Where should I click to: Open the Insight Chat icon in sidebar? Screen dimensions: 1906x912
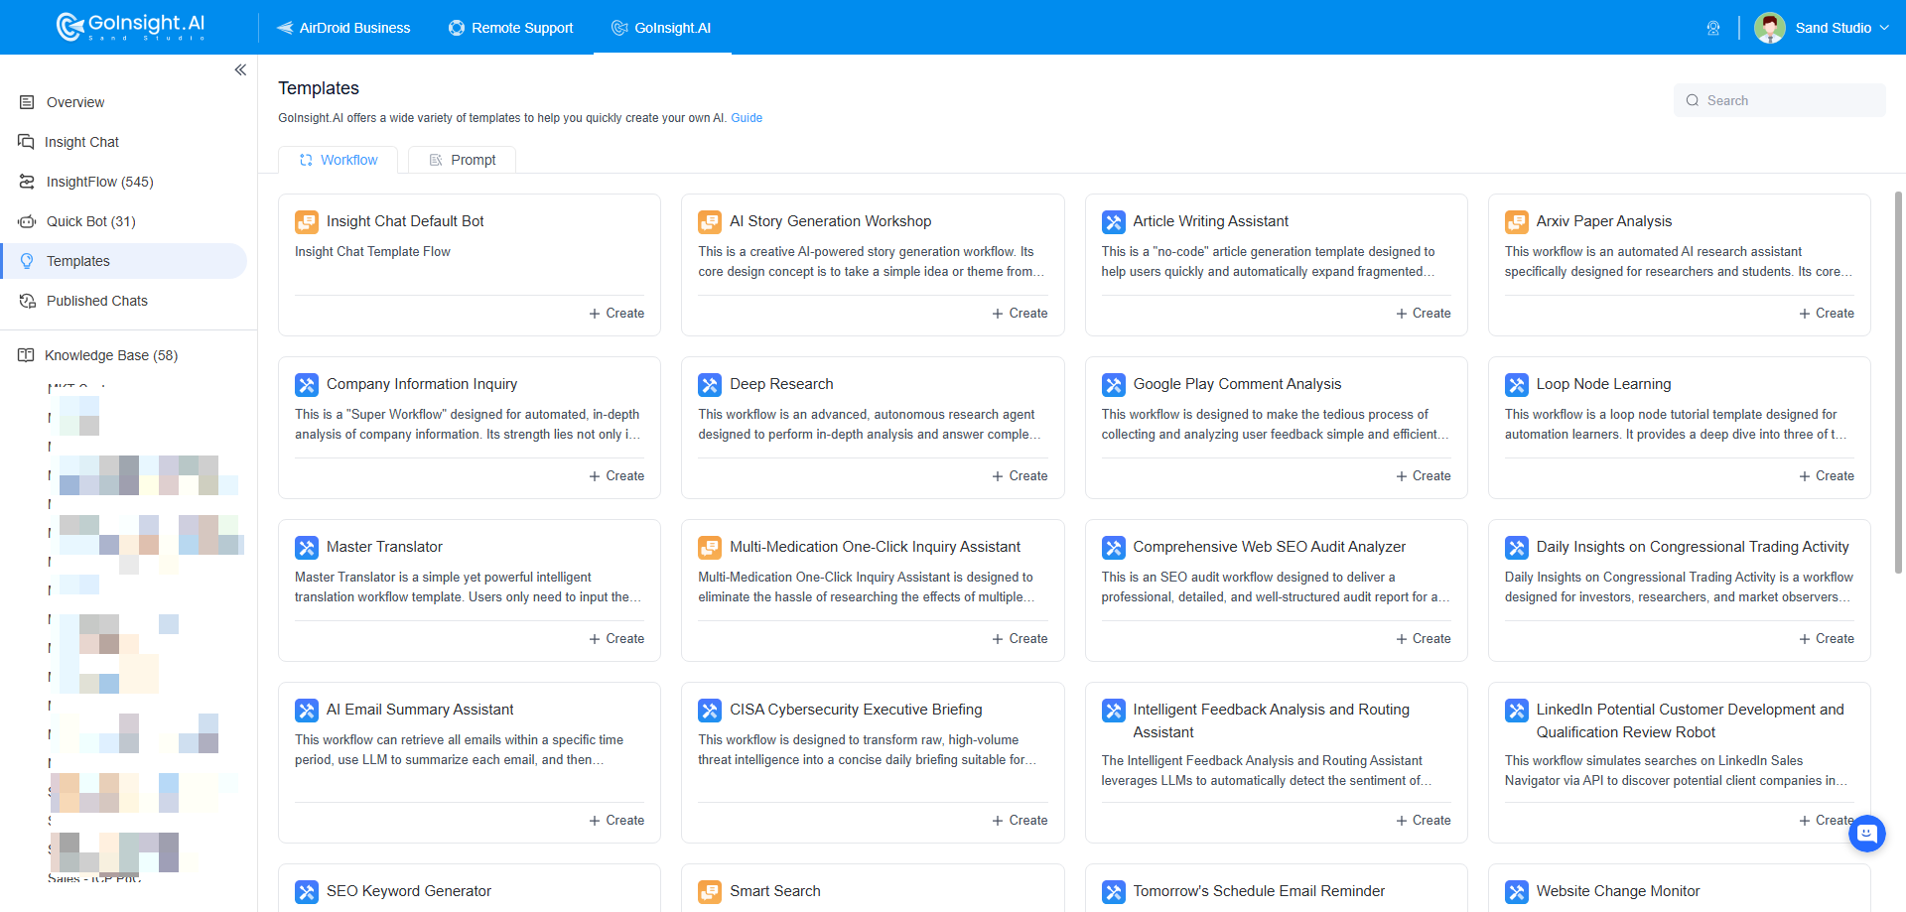coord(25,141)
